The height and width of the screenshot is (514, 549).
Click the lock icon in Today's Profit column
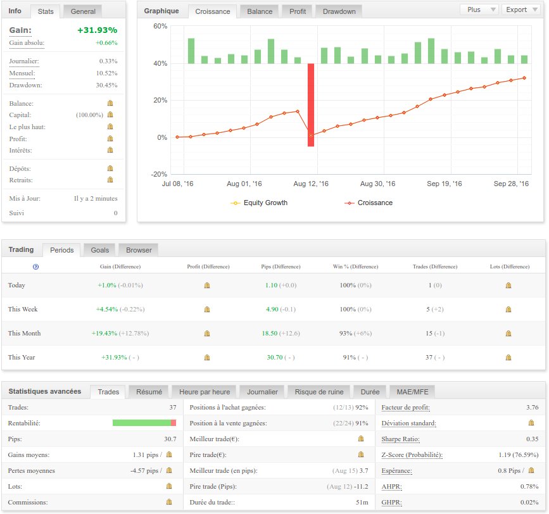(206, 285)
